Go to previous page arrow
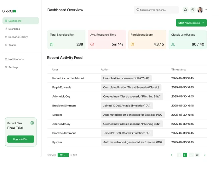Screen dimensions: 219x170 172,155
